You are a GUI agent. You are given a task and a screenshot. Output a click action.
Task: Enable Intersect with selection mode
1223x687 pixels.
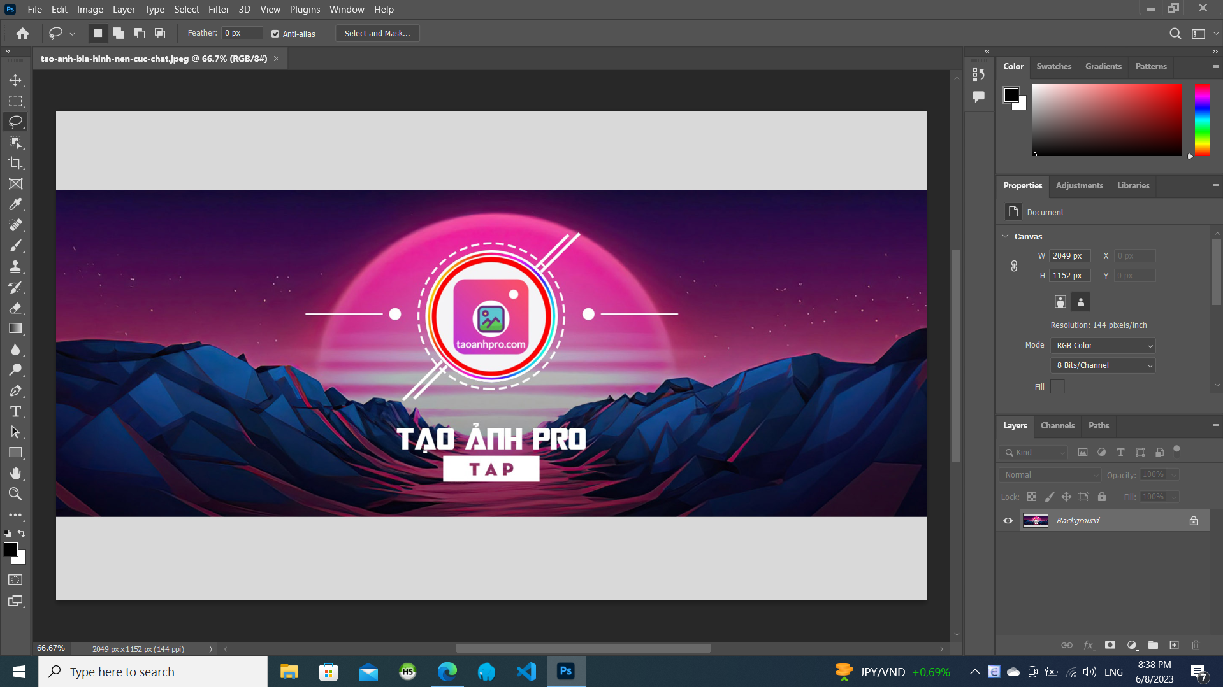[x=160, y=33]
